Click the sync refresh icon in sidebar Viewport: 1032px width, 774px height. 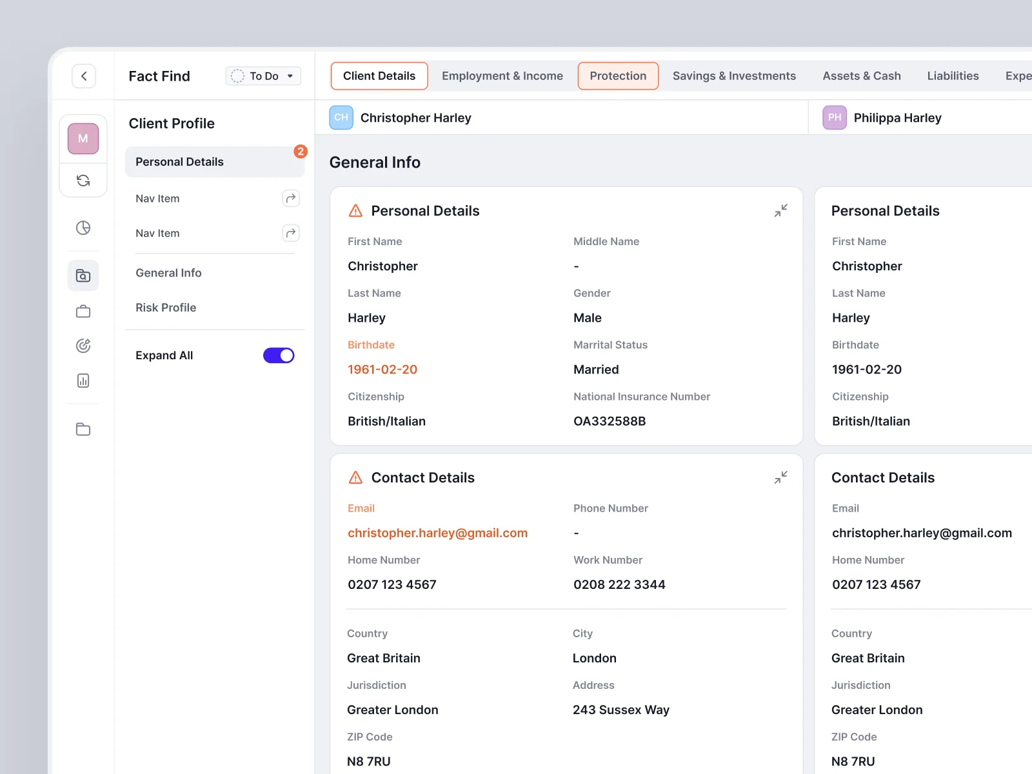point(83,181)
